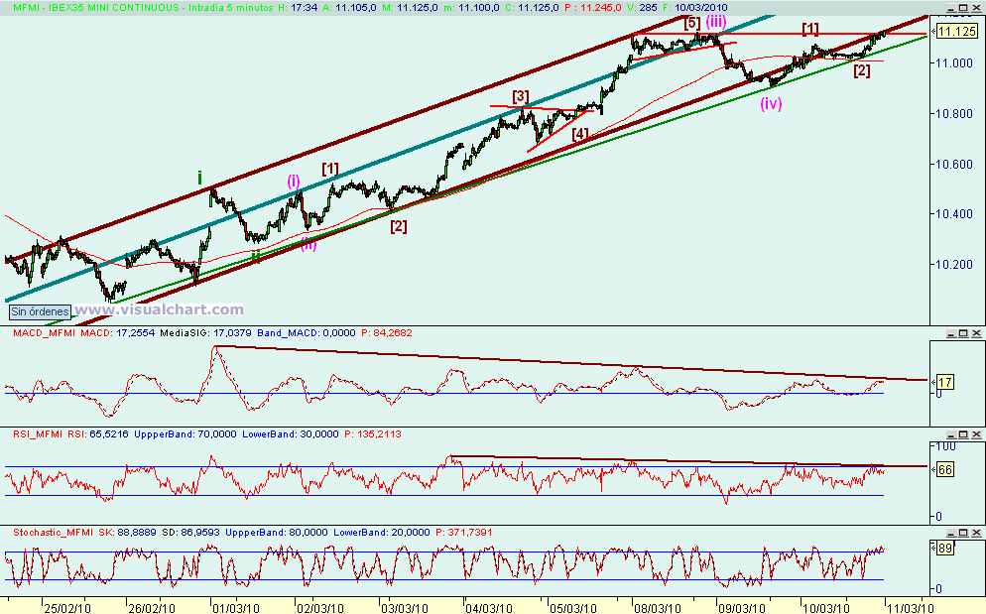986x614 pixels.
Task: Select the '[5]' wave label
Action: click(692, 23)
